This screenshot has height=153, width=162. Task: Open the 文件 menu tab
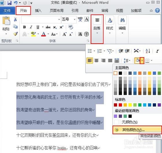click(x=7, y=10)
